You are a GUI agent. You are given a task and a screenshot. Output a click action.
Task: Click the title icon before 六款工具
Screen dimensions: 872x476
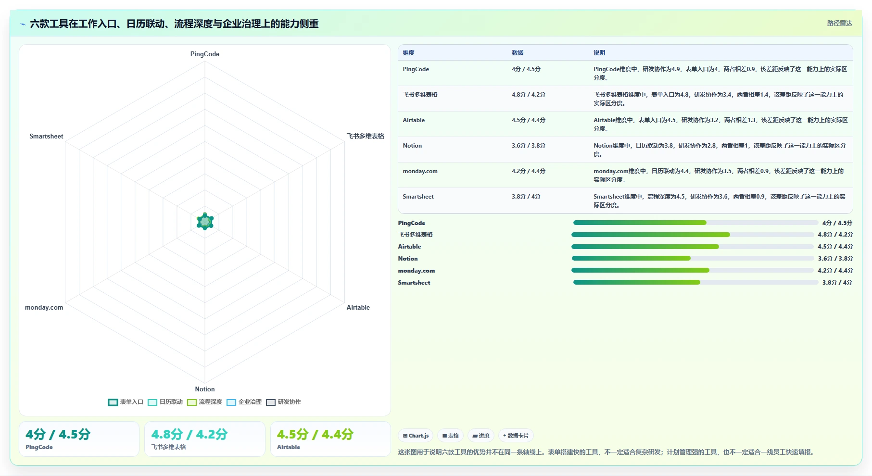point(23,24)
